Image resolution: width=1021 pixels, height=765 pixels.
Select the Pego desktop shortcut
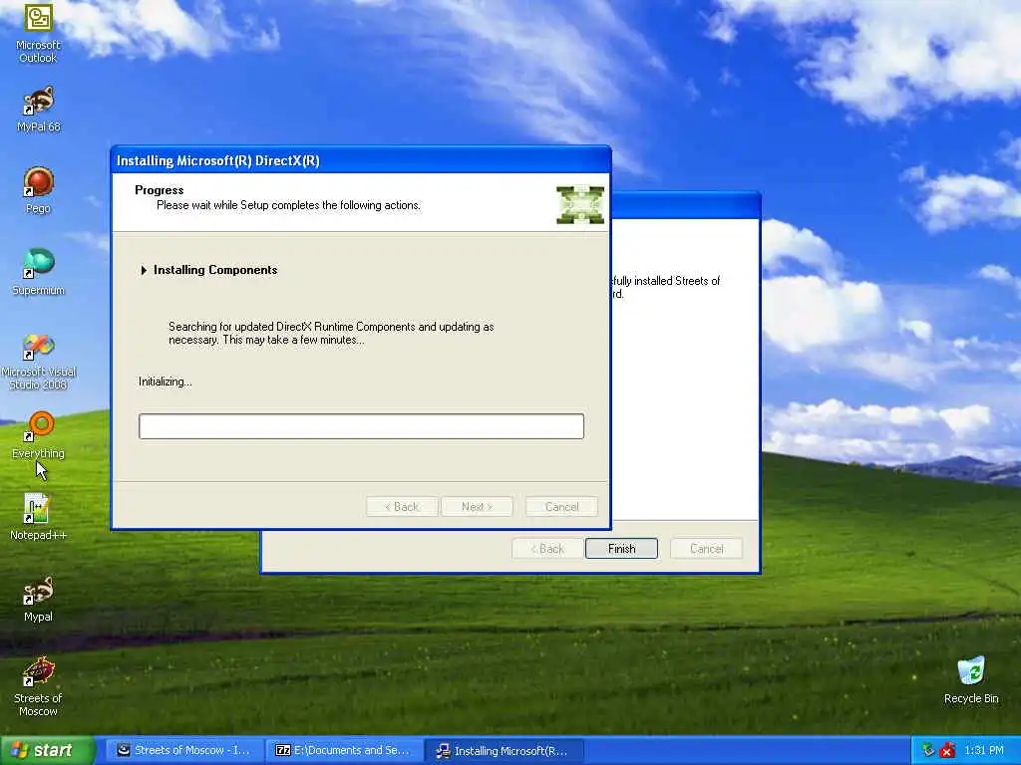click(38, 190)
